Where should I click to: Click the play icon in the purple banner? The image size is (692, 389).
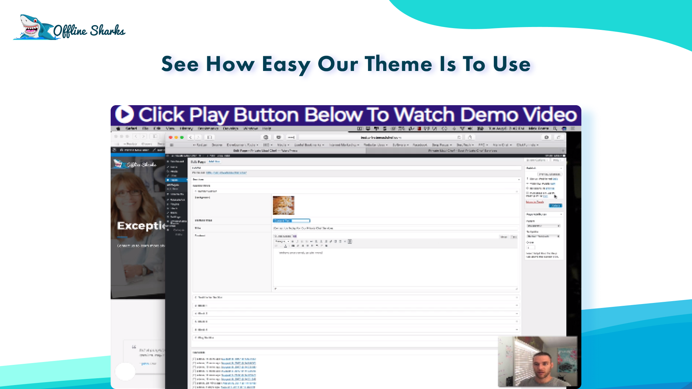[125, 115]
